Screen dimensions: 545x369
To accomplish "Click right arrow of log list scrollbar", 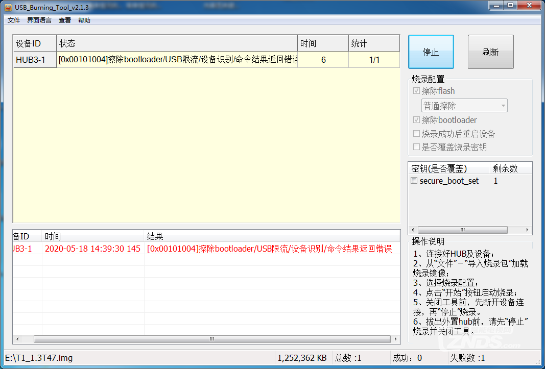I will click(395, 339).
